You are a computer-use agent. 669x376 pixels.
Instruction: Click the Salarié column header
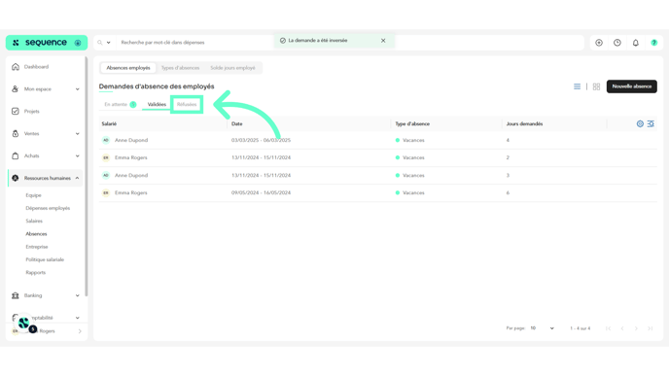(109, 123)
